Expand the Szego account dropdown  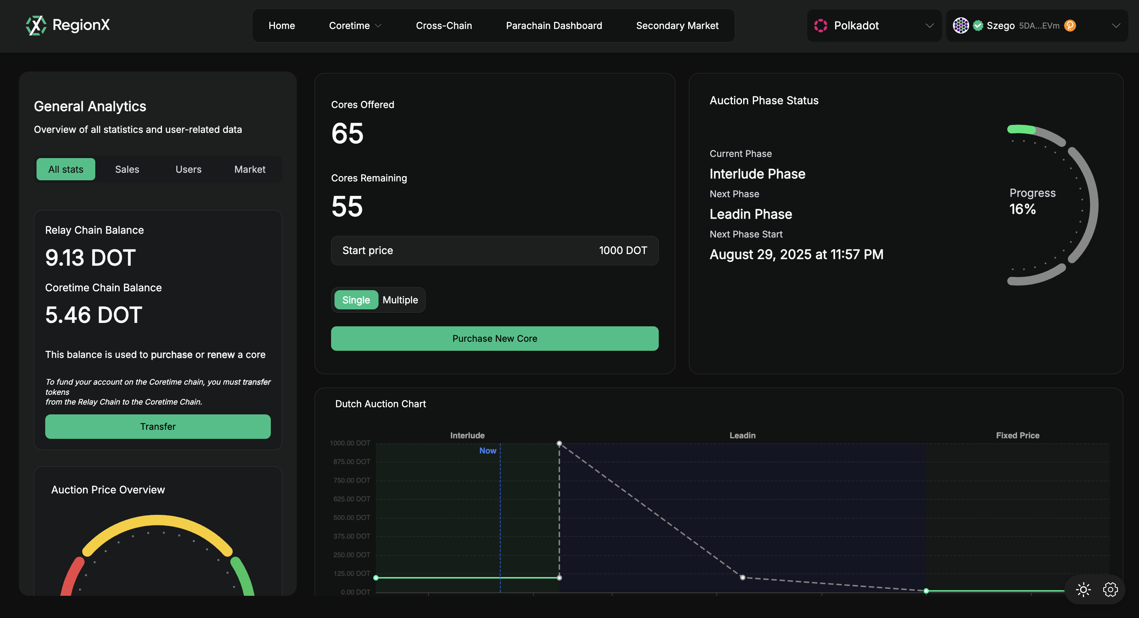(1116, 25)
